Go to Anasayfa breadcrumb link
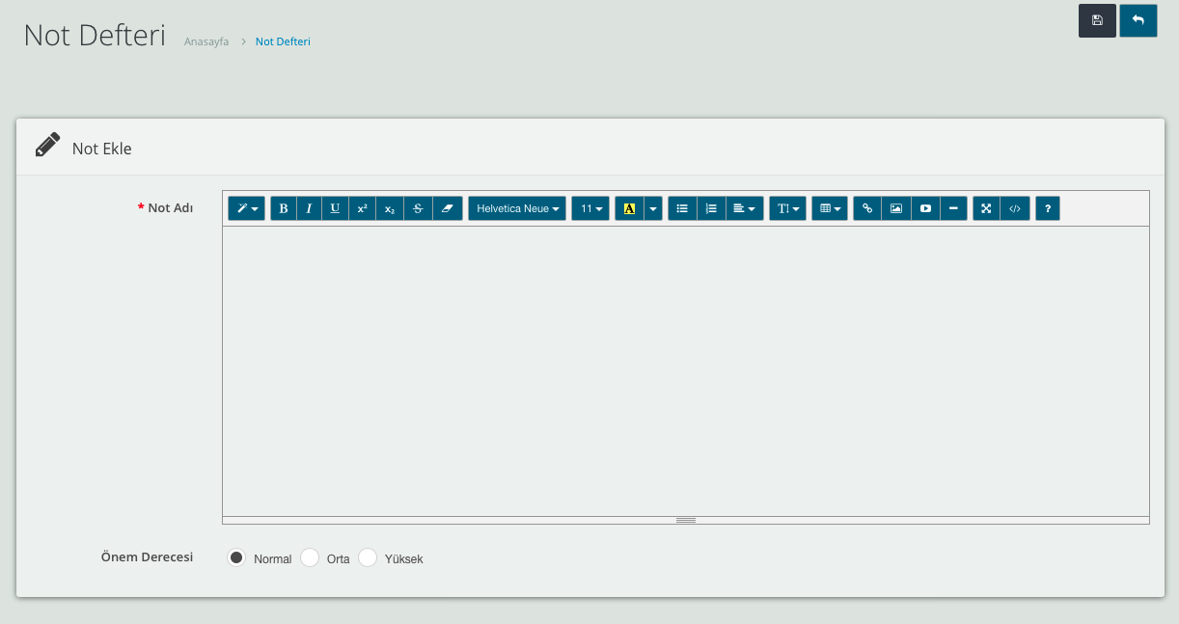This screenshot has height=624, width=1179. (206, 41)
